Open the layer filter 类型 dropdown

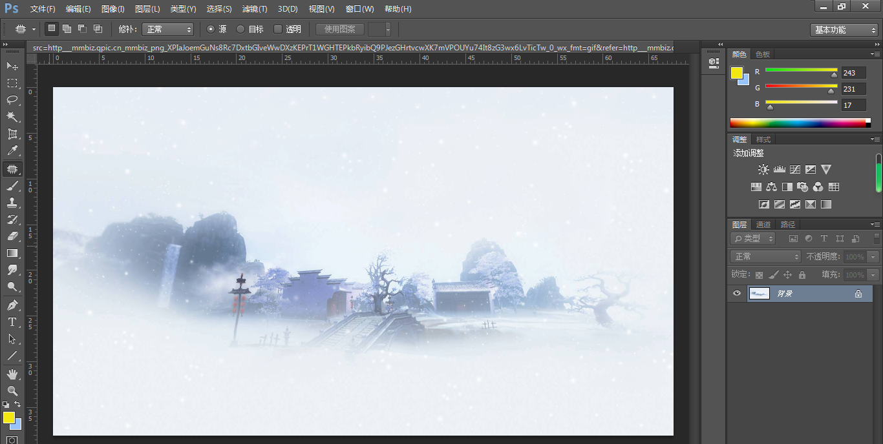[753, 238]
